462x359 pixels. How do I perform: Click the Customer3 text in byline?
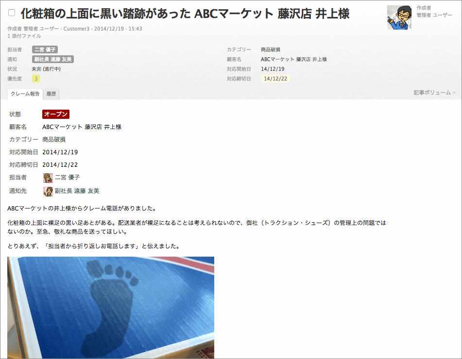click(76, 29)
